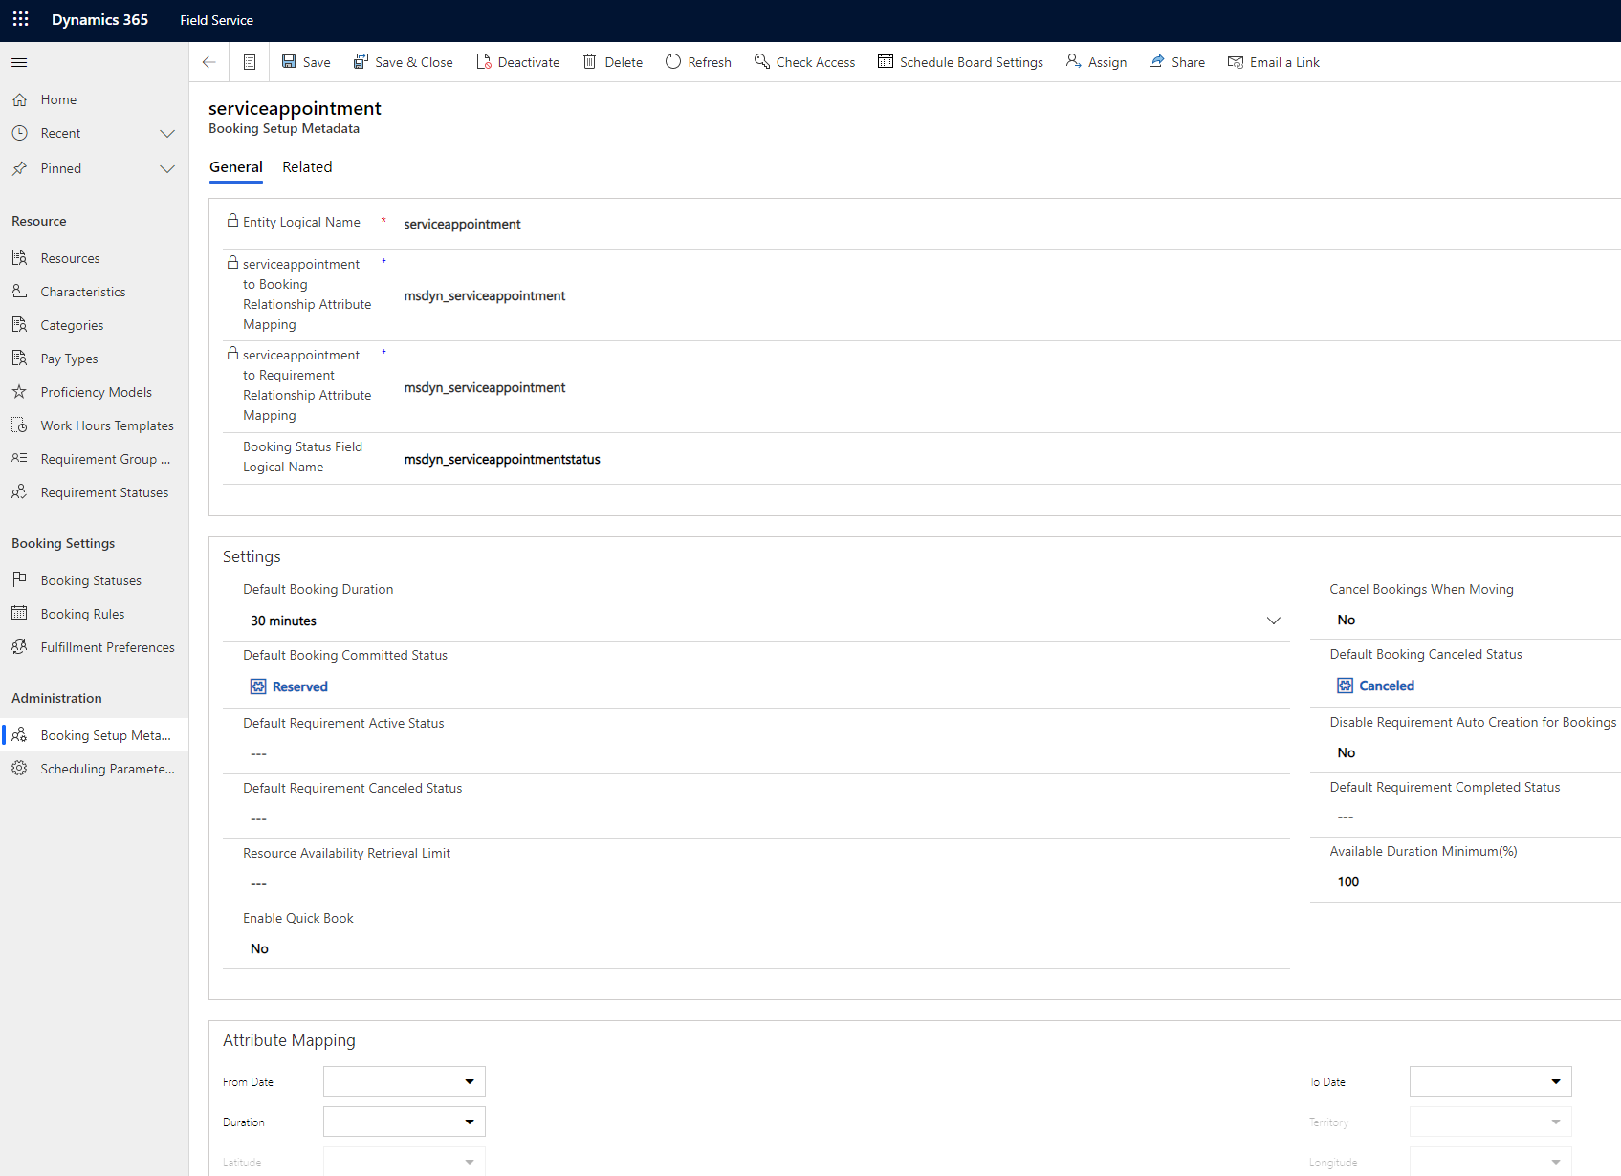Image resolution: width=1621 pixels, height=1176 pixels.
Task: Toggle Disable Requirement Auto Creation for Bookings
Action: [x=1347, y=752]
